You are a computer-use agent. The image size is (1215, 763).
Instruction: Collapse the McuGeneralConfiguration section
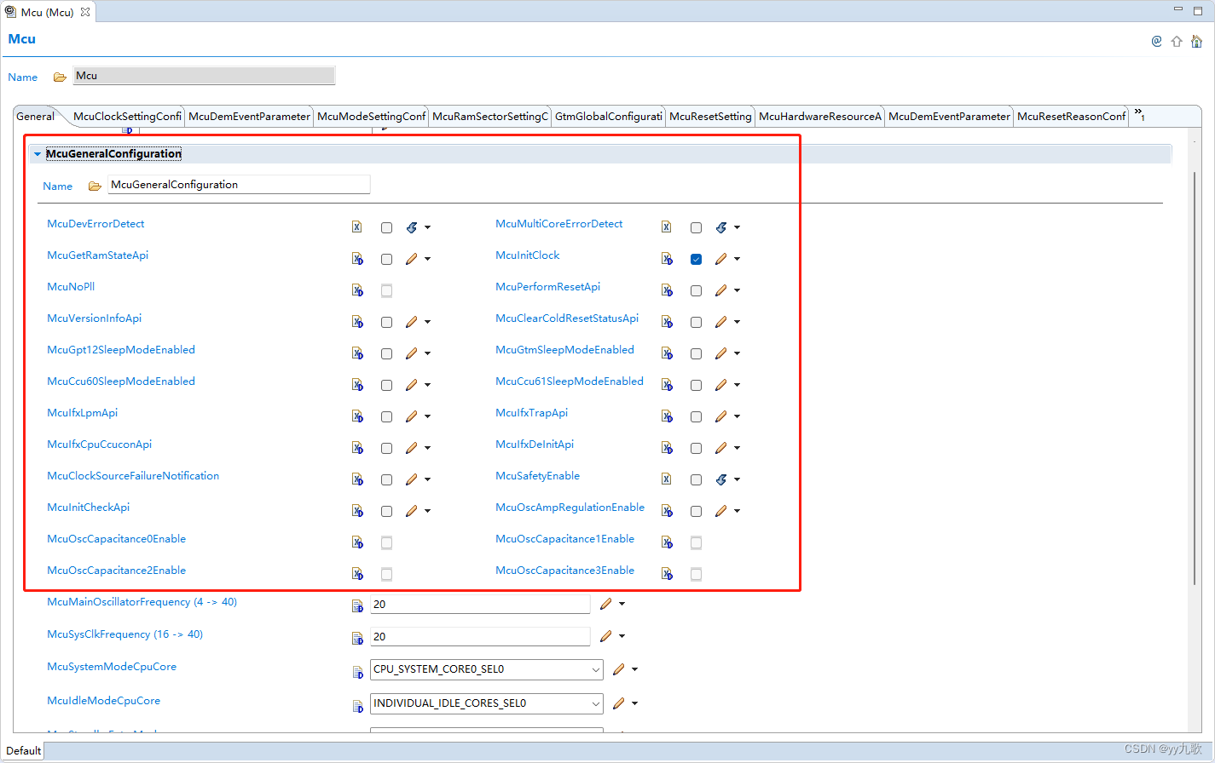38,154
